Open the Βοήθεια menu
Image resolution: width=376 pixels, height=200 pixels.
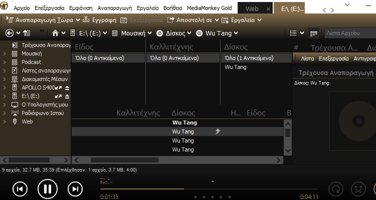(x=172, y=8)
